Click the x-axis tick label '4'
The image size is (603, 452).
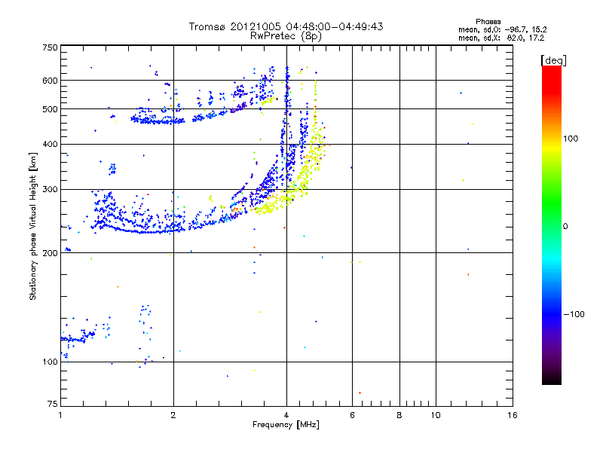(286, 415)
